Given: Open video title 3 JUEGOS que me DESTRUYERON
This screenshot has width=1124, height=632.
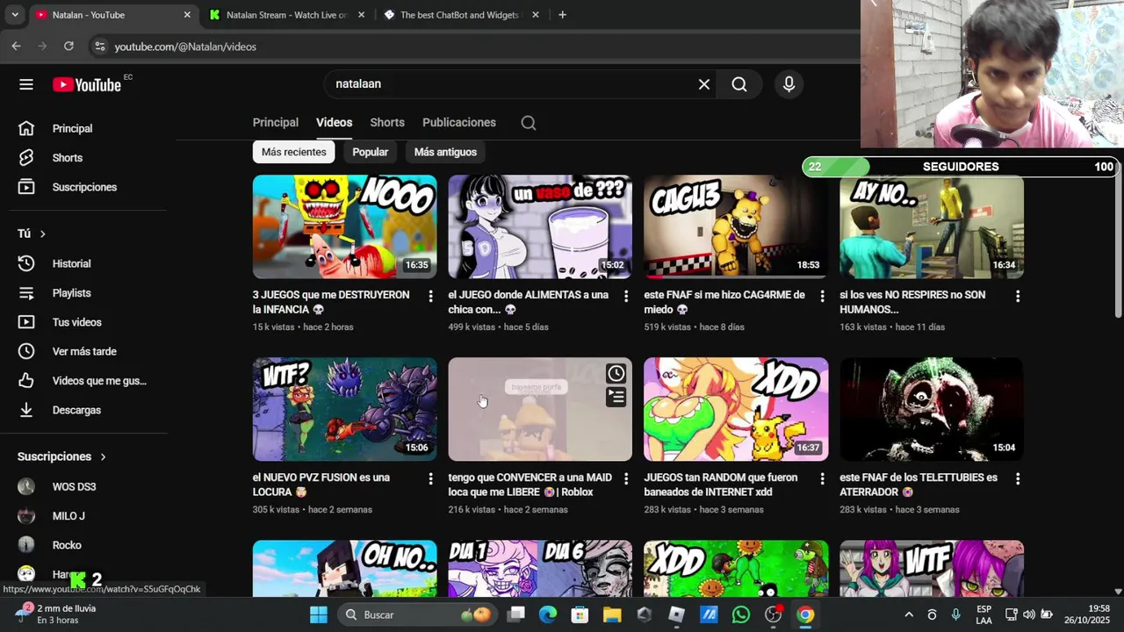Looking at the screenshot, I should pyautogui.click(x=331, y=302).
